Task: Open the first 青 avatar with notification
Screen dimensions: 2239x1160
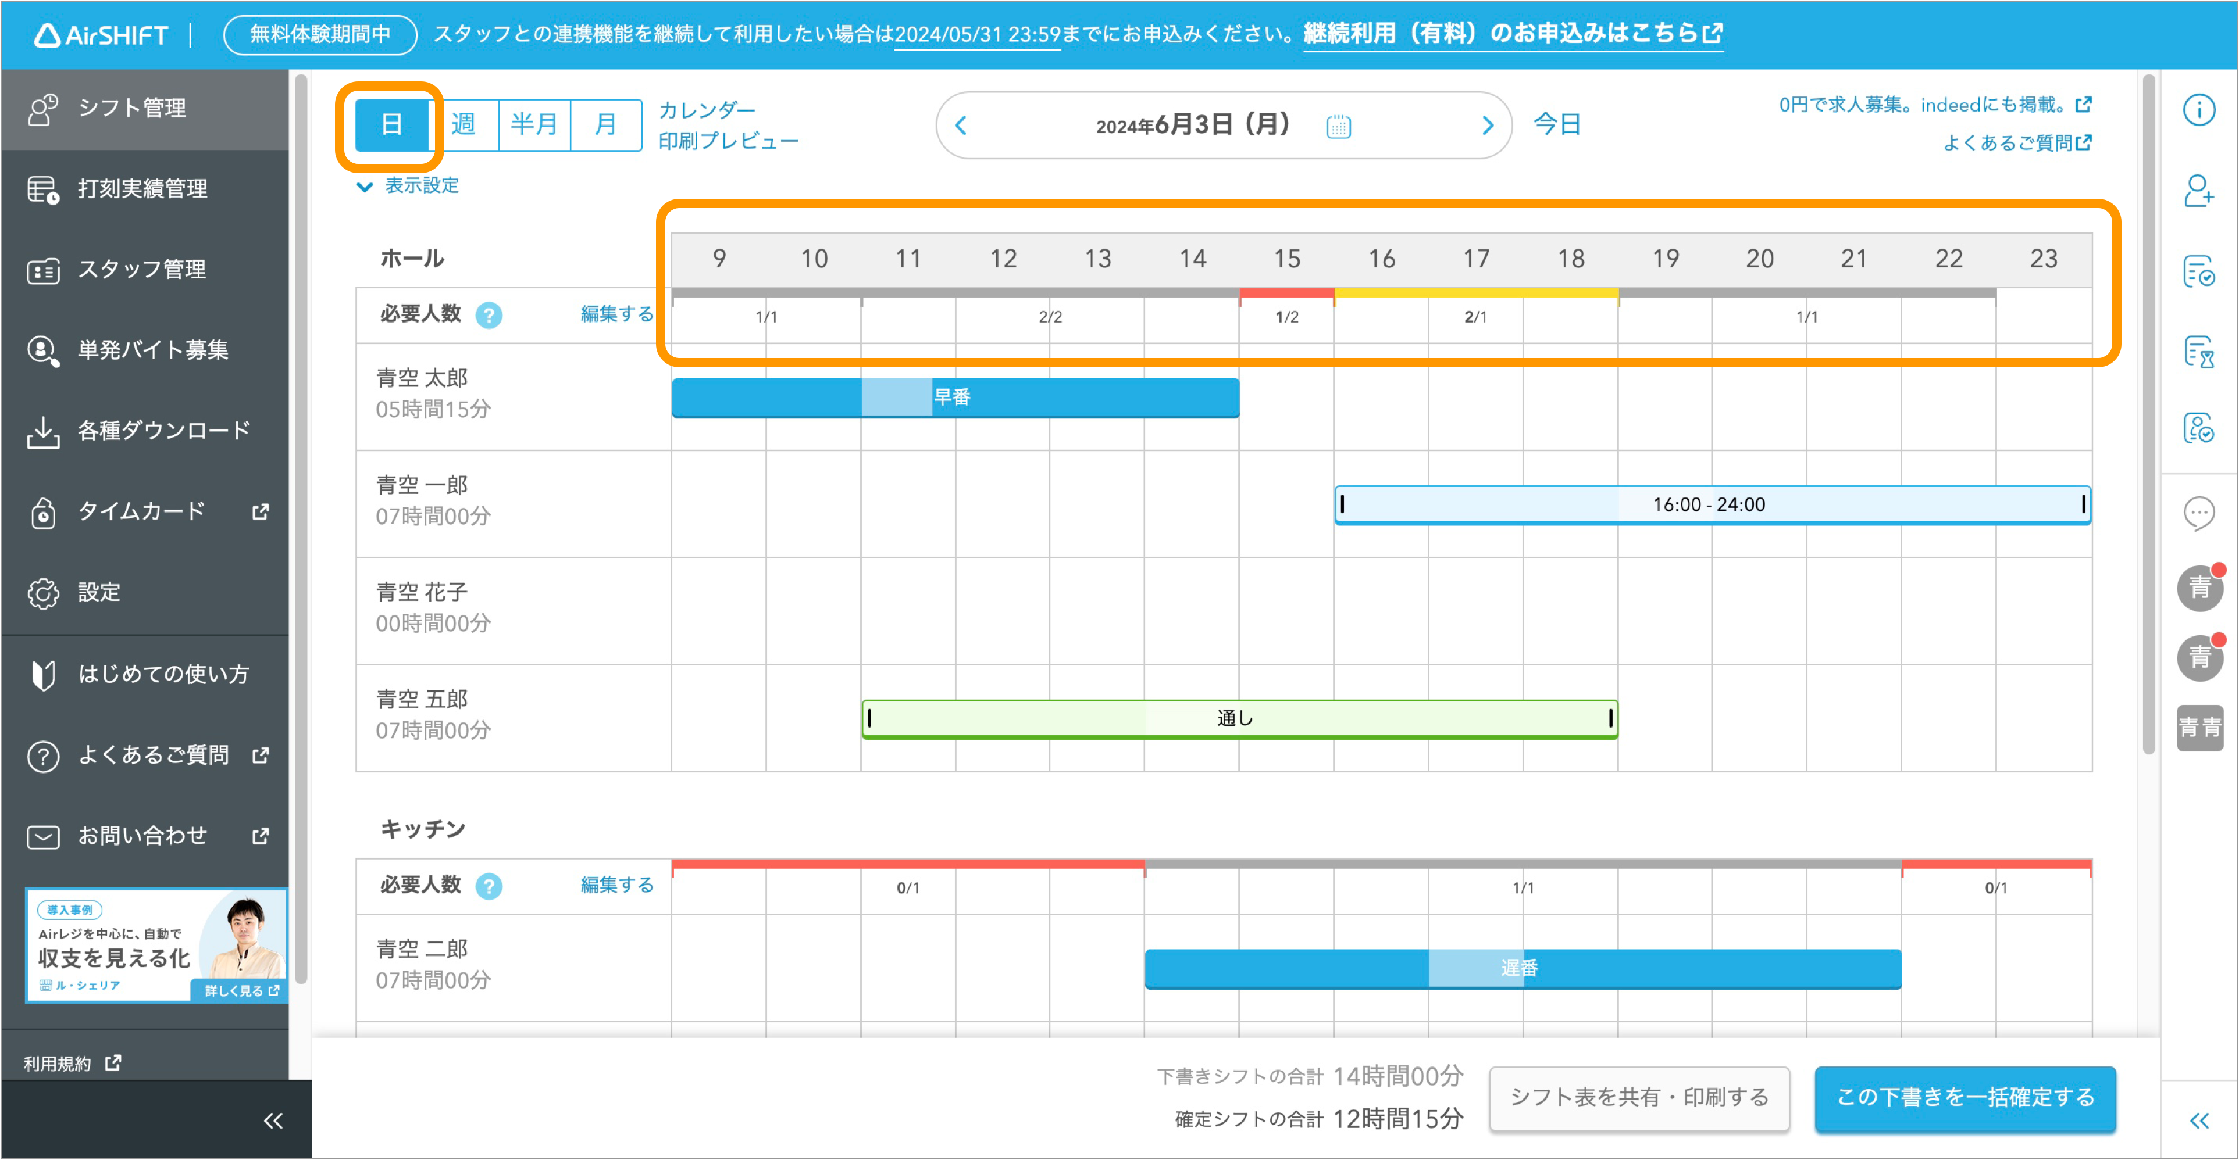Action: 2200,588
